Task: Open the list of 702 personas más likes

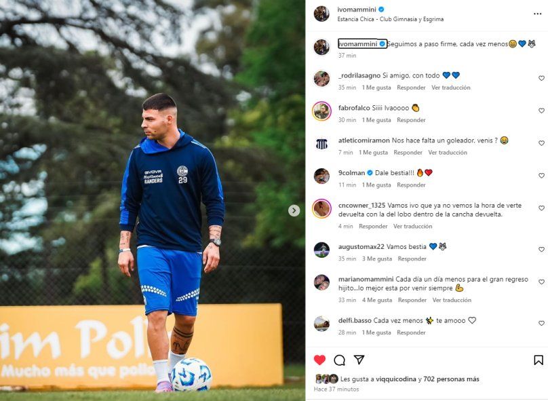Action: click(451, 379)
